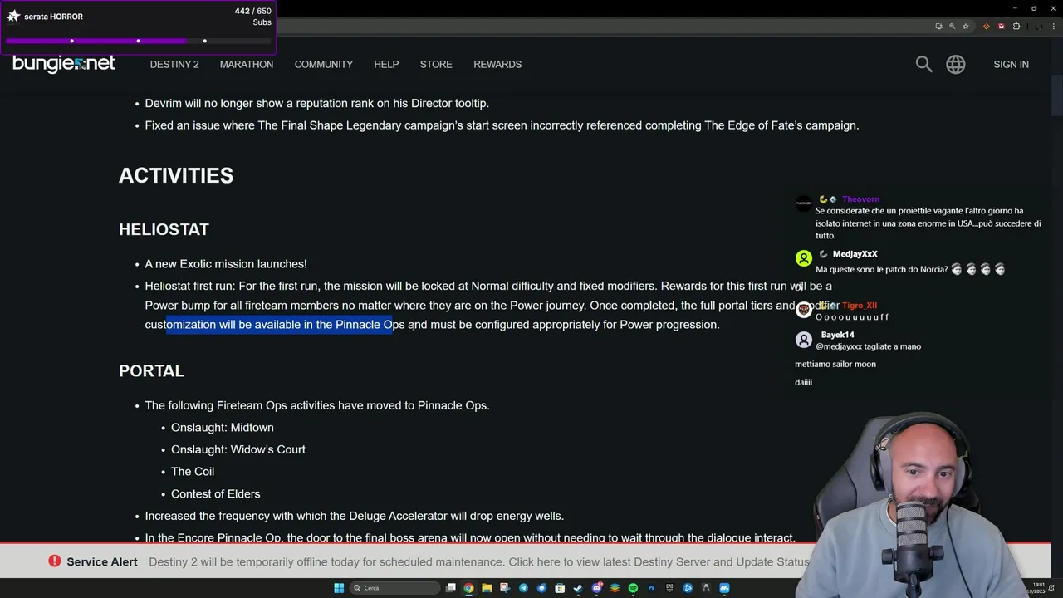Click the purple sub goal progress bar
Viewport: 1063px width, 598px height.
click(138, 41)
